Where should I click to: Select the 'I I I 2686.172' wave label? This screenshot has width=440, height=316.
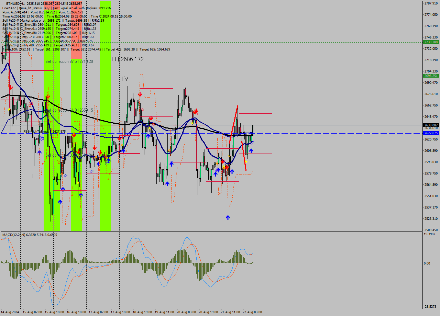128,59
